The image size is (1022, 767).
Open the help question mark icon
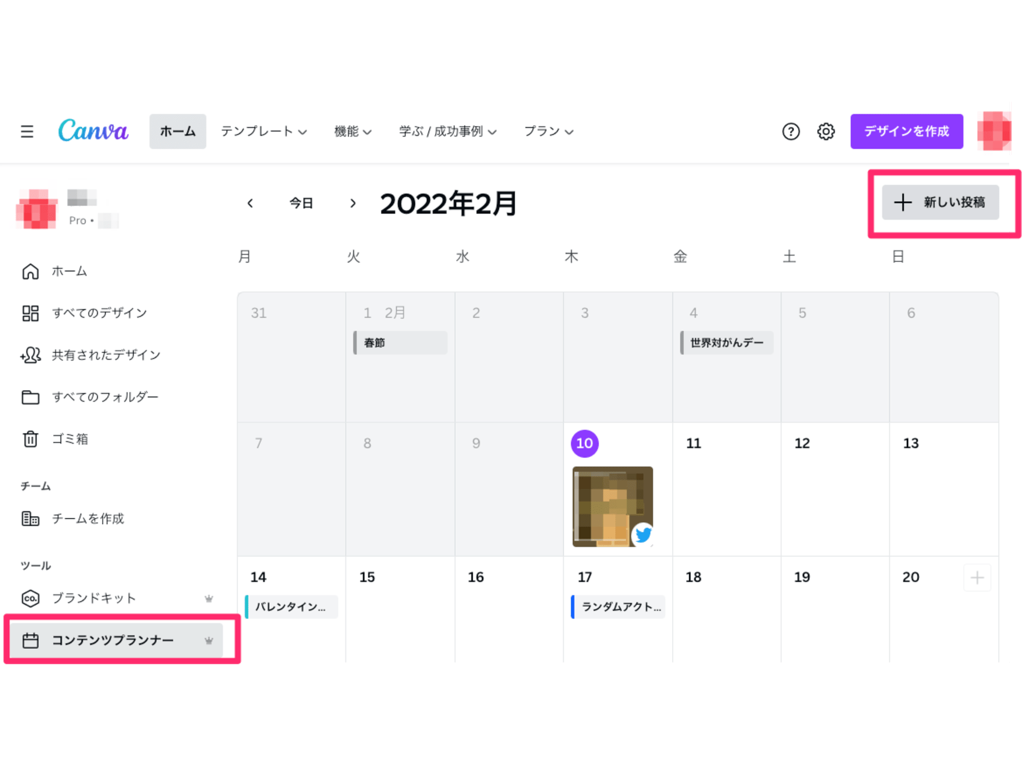click(790, 132)
